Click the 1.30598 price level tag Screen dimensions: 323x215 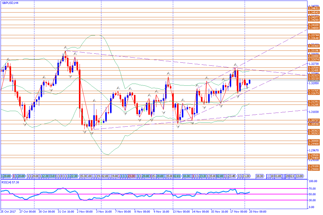tap(314, 124)
